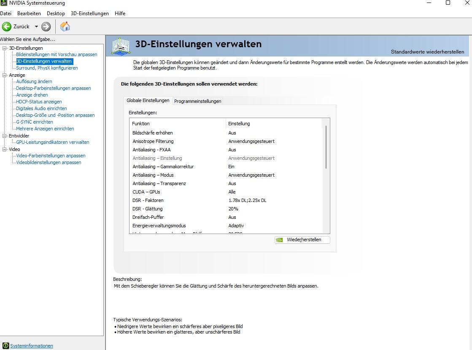The height and width of the screenshot is (350, 472).
Task: Select the Anisotrope Filterung row
Action: point(226,141)
